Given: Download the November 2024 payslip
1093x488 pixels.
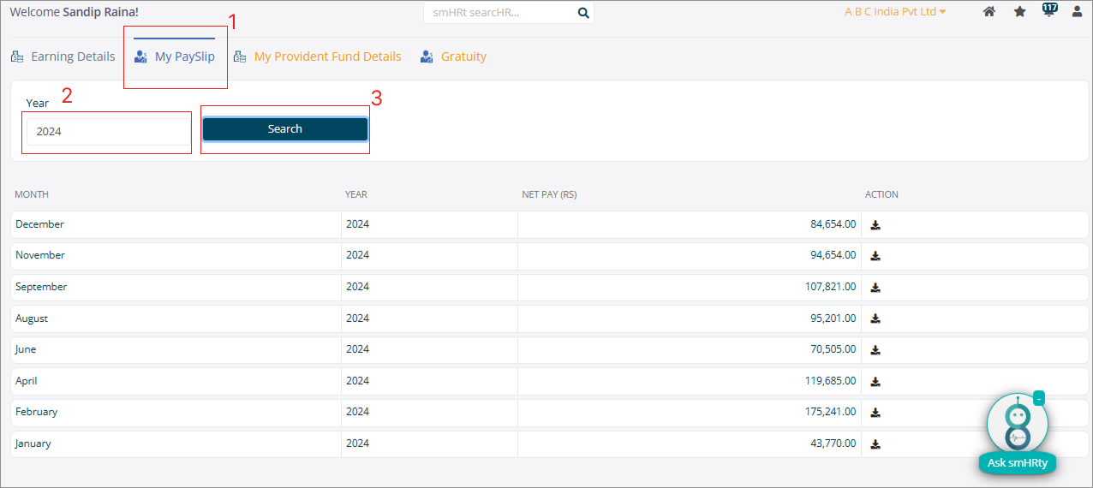Looking at the screenshot, I should [875, 256].
